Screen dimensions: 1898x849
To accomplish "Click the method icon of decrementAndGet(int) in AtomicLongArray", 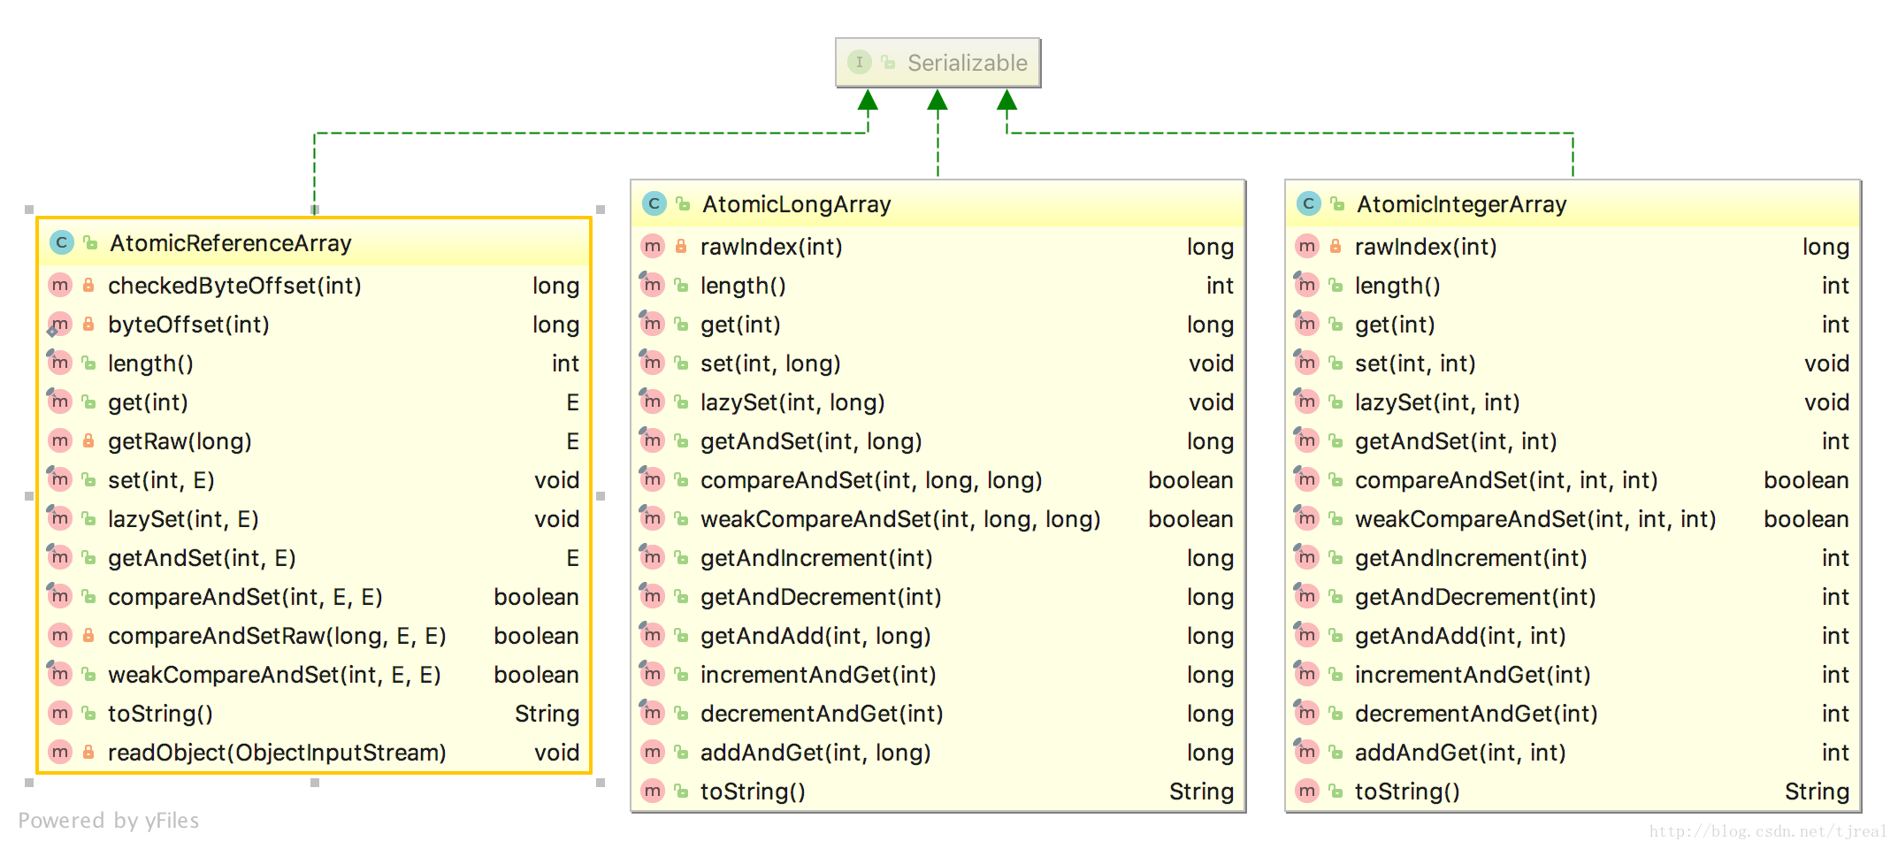I will (x=653, y=713).
